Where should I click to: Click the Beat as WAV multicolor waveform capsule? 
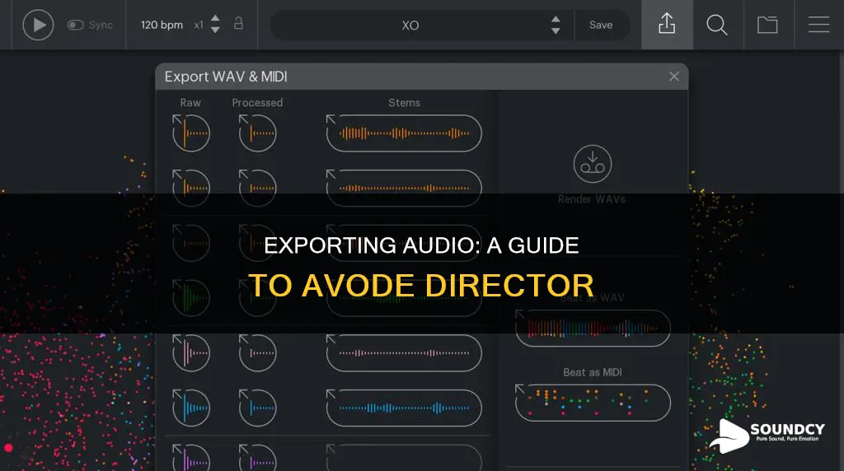click(x=593, y=328)
